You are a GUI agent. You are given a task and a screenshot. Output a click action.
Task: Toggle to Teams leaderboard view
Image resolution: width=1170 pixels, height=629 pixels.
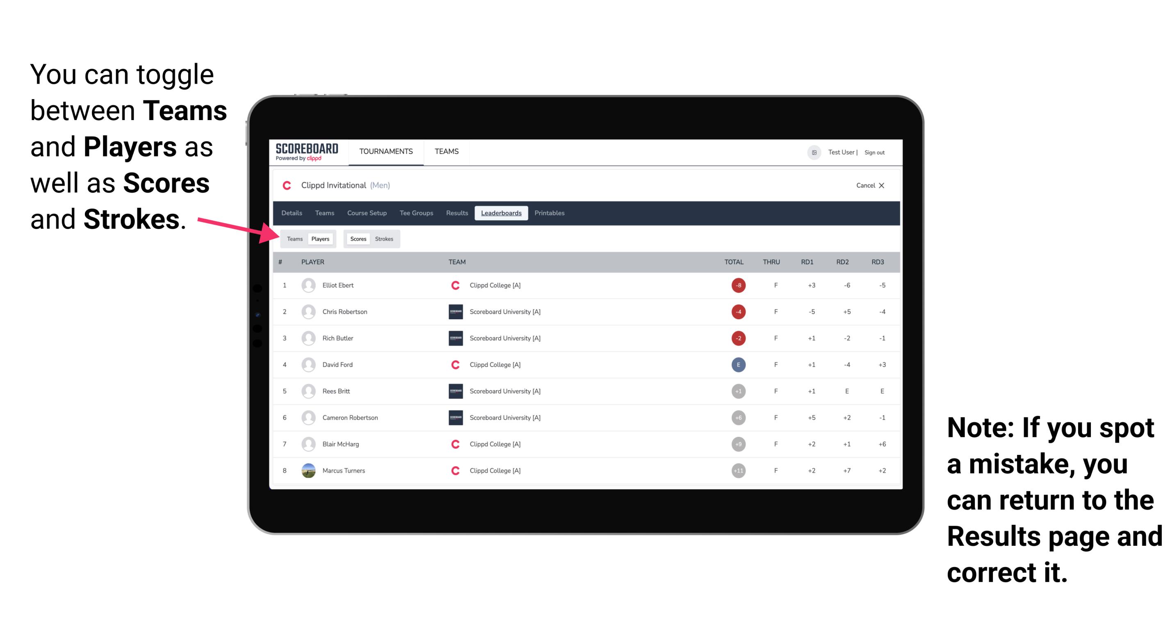294,238
